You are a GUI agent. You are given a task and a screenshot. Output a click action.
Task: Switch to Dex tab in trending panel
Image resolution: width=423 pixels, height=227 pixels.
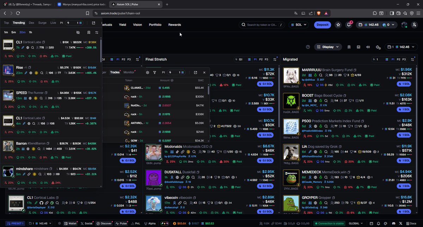click(x=31, y=23)
